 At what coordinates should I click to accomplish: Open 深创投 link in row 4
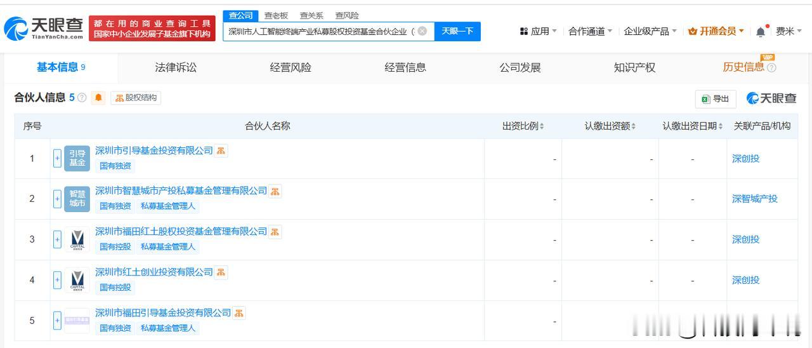[745, 280]
